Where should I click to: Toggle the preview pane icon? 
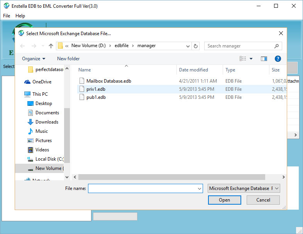pyautogui.click(x=264, y=59)
